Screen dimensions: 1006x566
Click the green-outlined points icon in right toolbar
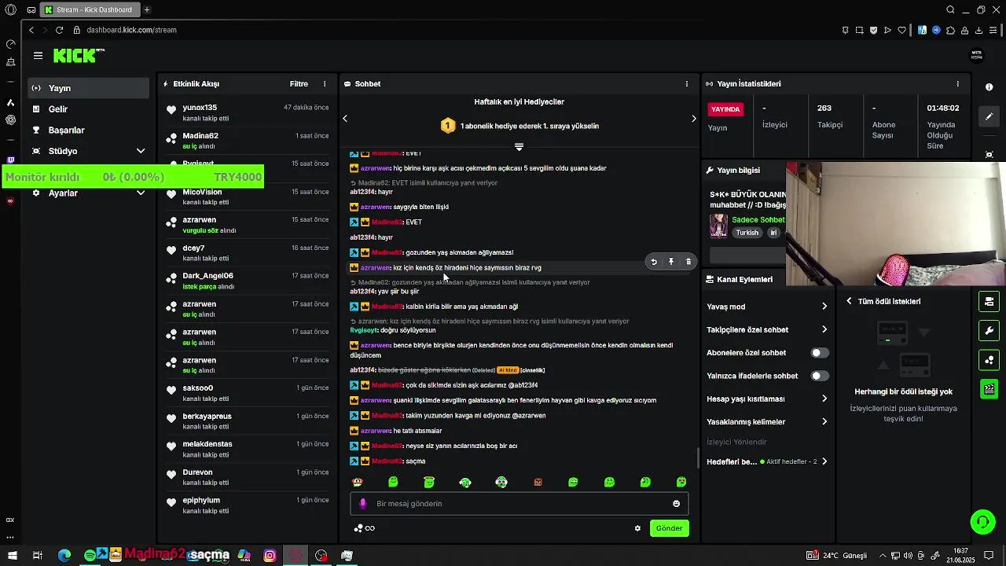[x=989, y=360]
